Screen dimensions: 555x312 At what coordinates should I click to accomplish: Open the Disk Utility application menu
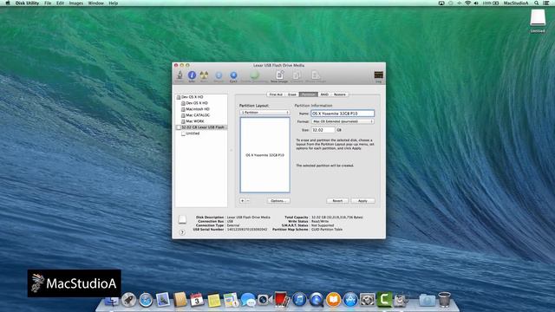pos(27,3)
